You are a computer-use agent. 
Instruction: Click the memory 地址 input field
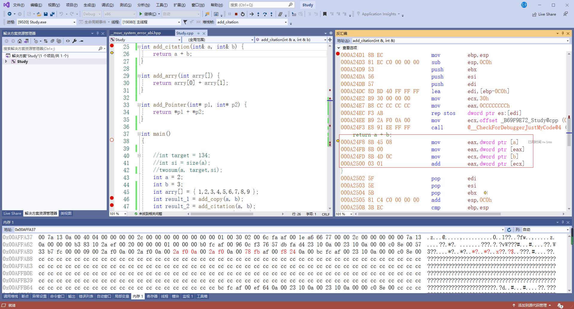[259, 230]
